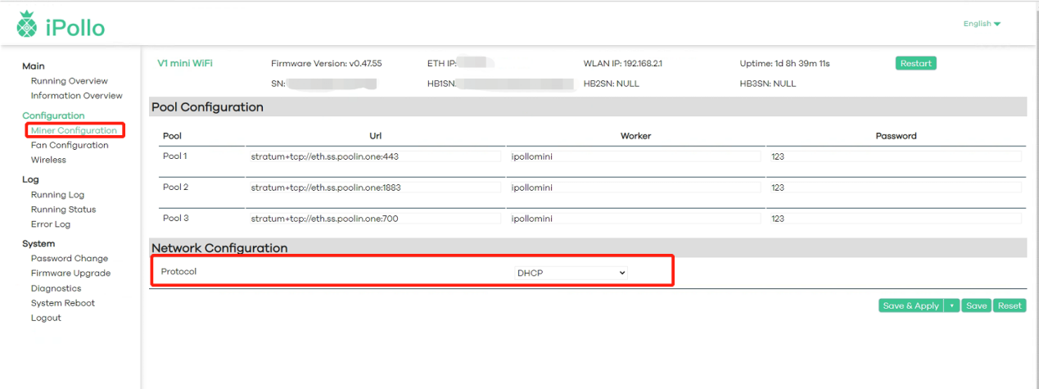View the Error Log
Screen dimensions: 1039x389
pos(50,224)
